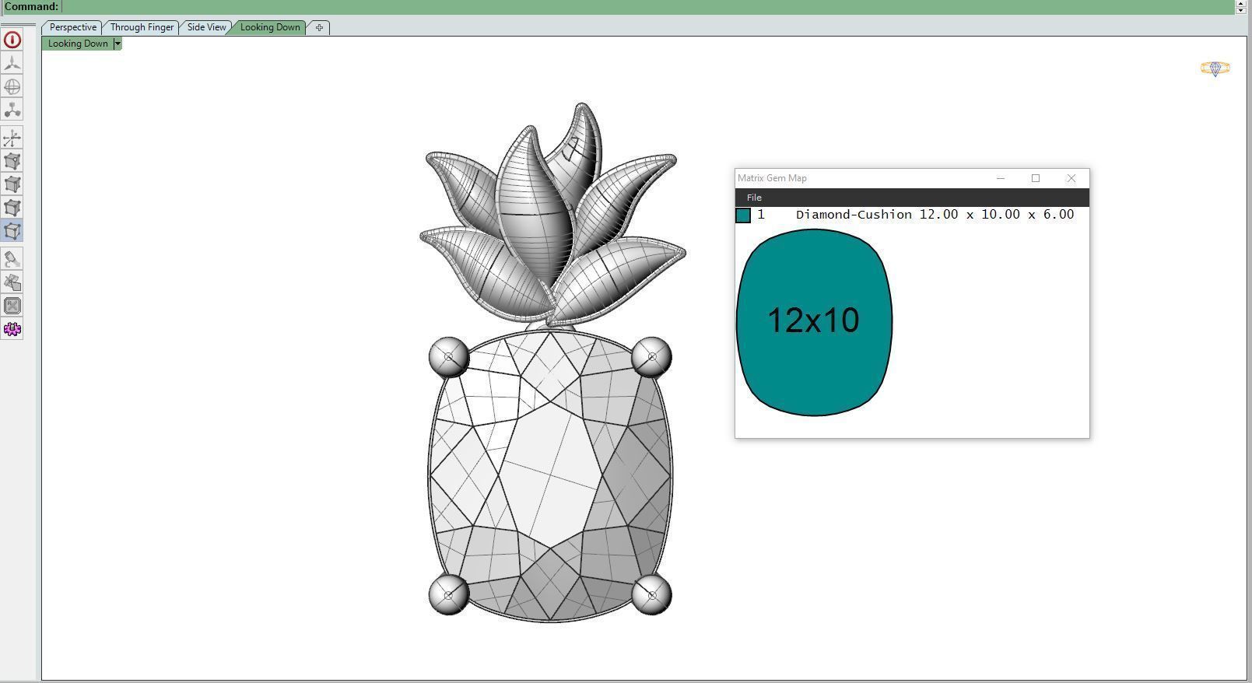Click the red power icon in left toolbar
This screenshot has width=1252, height=683.
pyautogui.click(x=12, y=40)
